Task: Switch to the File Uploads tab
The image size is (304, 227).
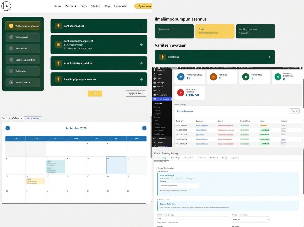Action: coord(214,158)
